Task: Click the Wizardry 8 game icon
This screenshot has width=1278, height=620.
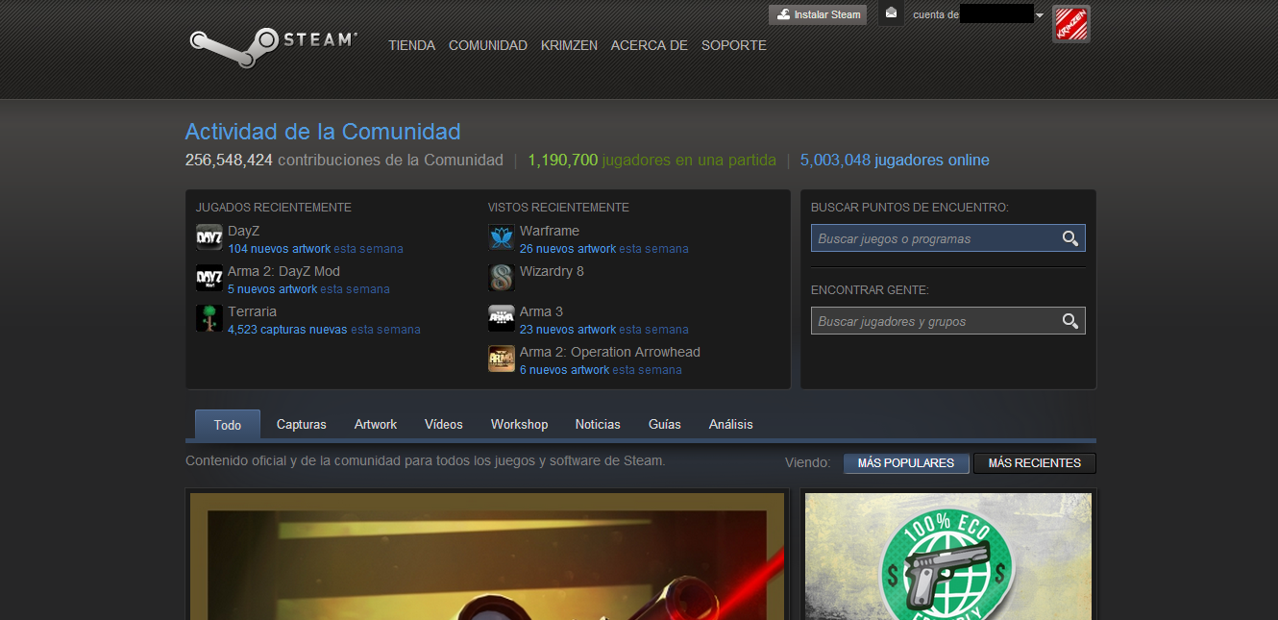Action: [x=502, y=278]
